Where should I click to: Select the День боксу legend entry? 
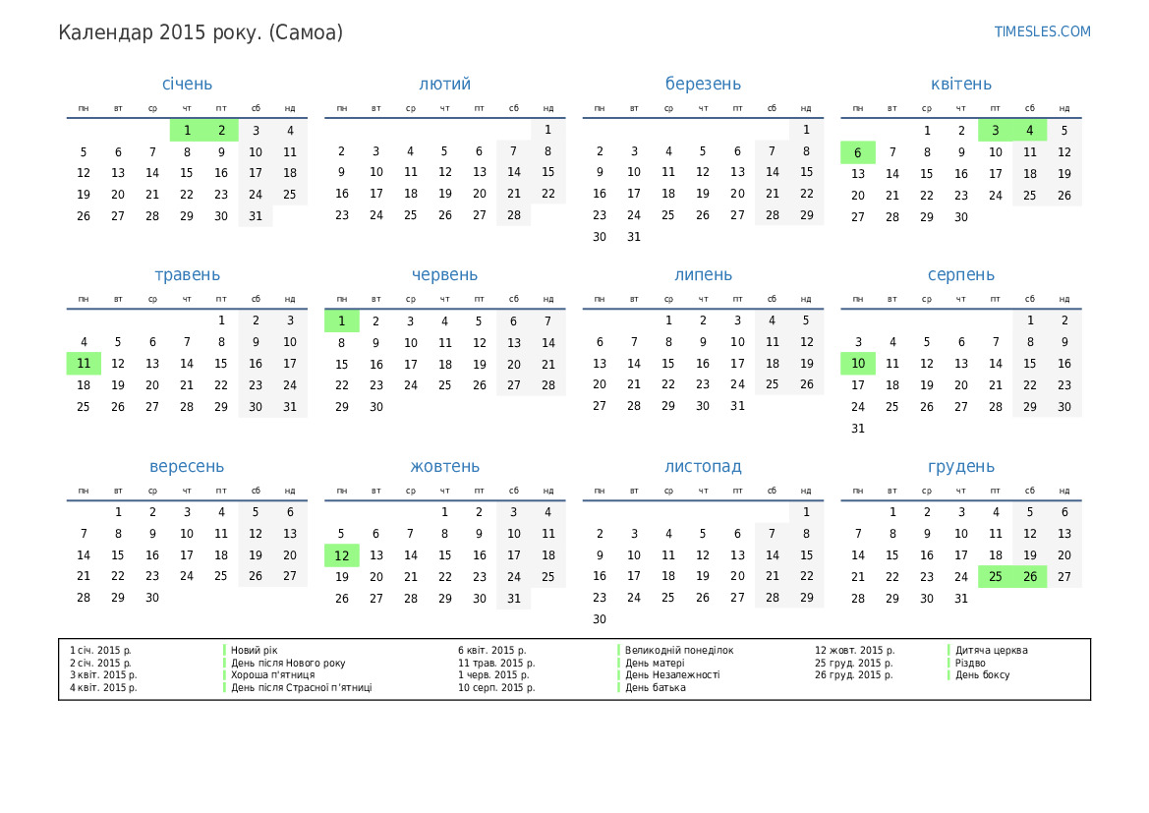982,675
